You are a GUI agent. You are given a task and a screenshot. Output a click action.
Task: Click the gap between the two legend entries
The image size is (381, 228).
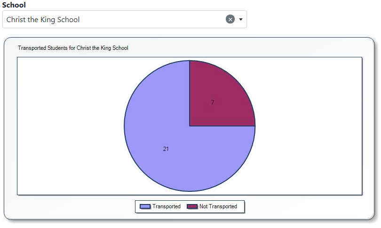(x=184, y=207)
